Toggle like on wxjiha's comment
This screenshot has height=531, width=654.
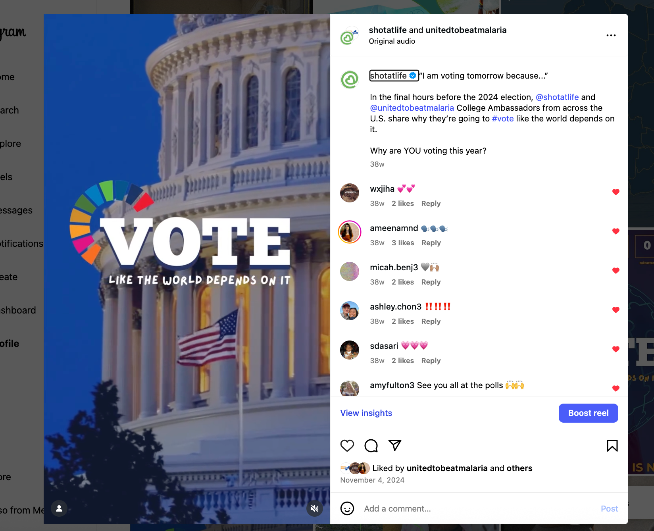(616, 192)
